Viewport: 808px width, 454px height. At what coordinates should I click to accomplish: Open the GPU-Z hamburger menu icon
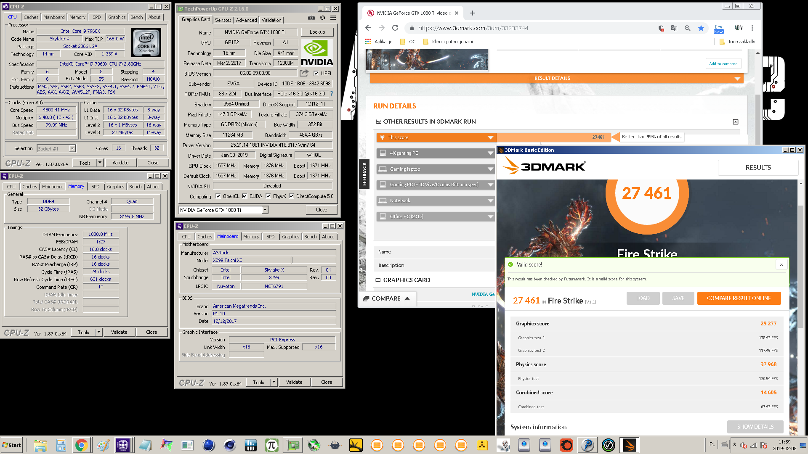333,18
